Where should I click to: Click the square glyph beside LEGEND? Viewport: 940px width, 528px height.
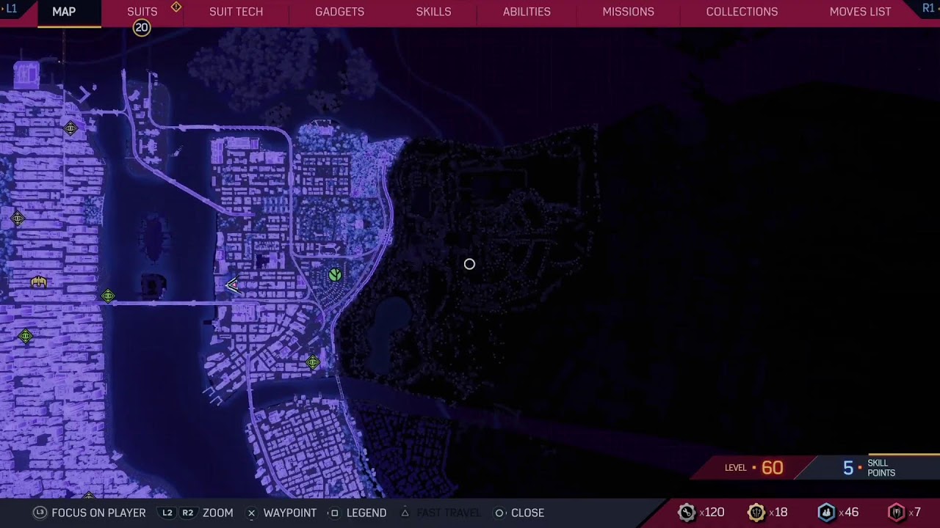tap(334, 513)
